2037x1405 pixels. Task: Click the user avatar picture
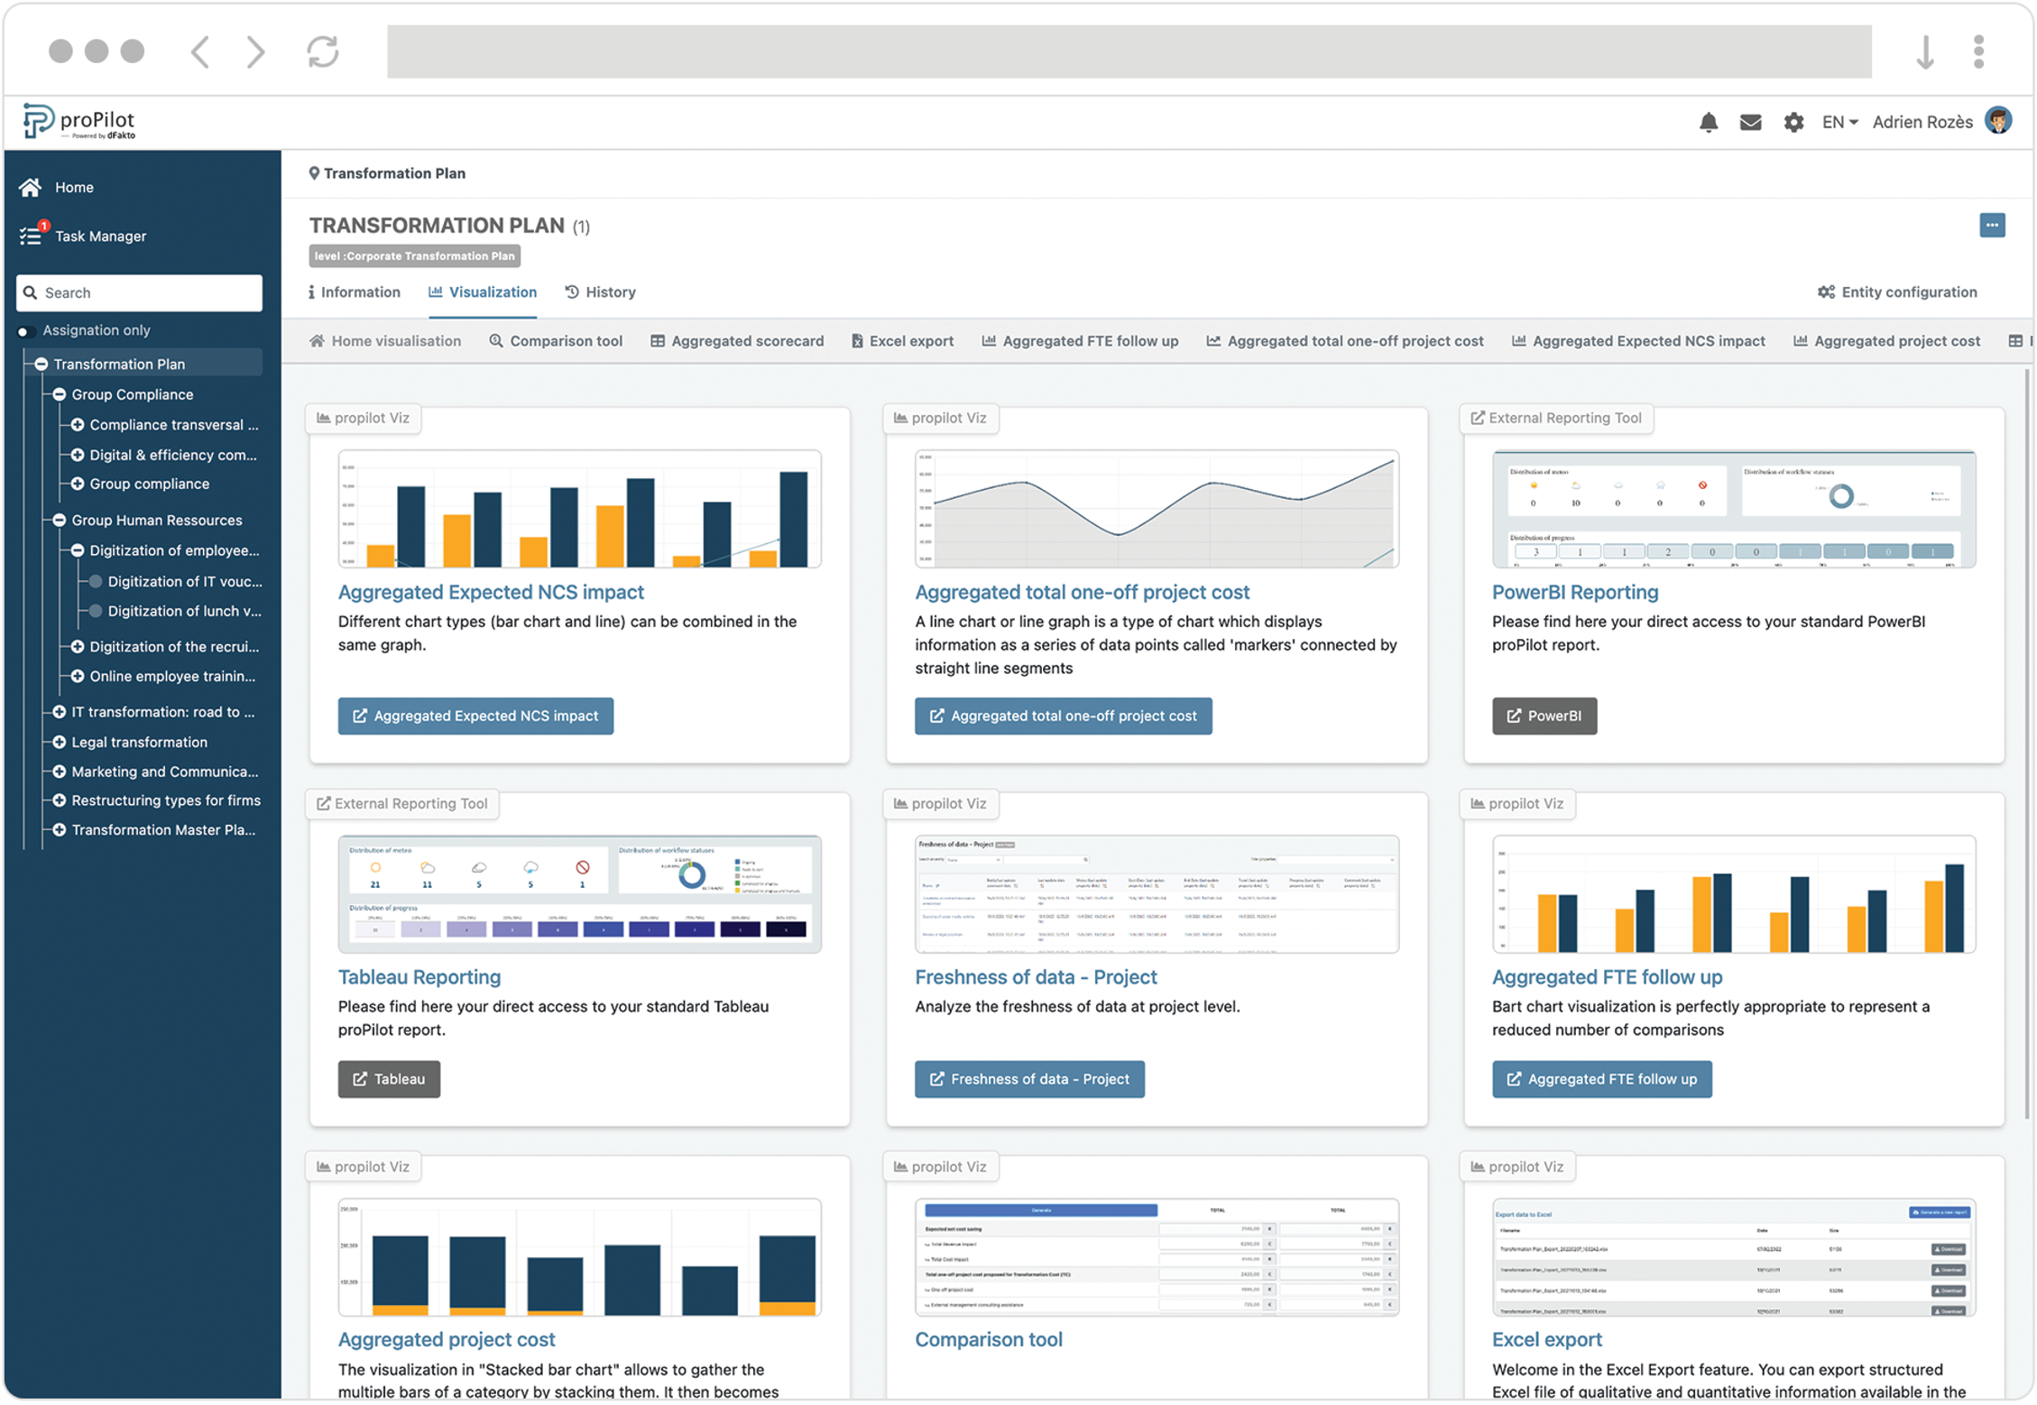pyautogui.click(x=1998, y=121)
